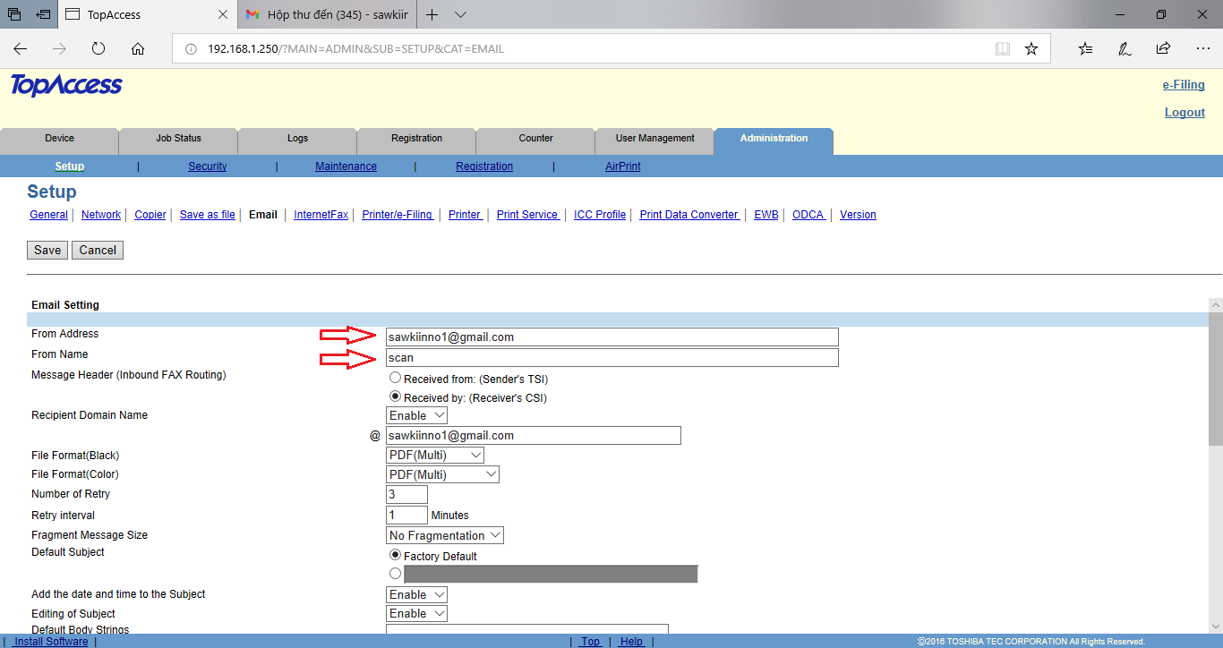
Task: Open the Network setup link
Action: click(x=101, y=215)
